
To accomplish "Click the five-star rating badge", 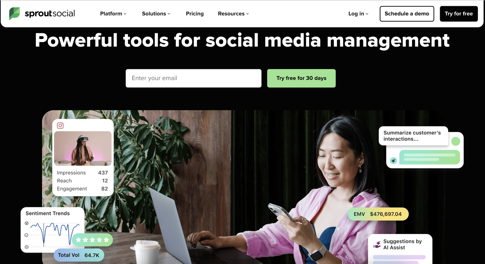I will coord(92,240).
